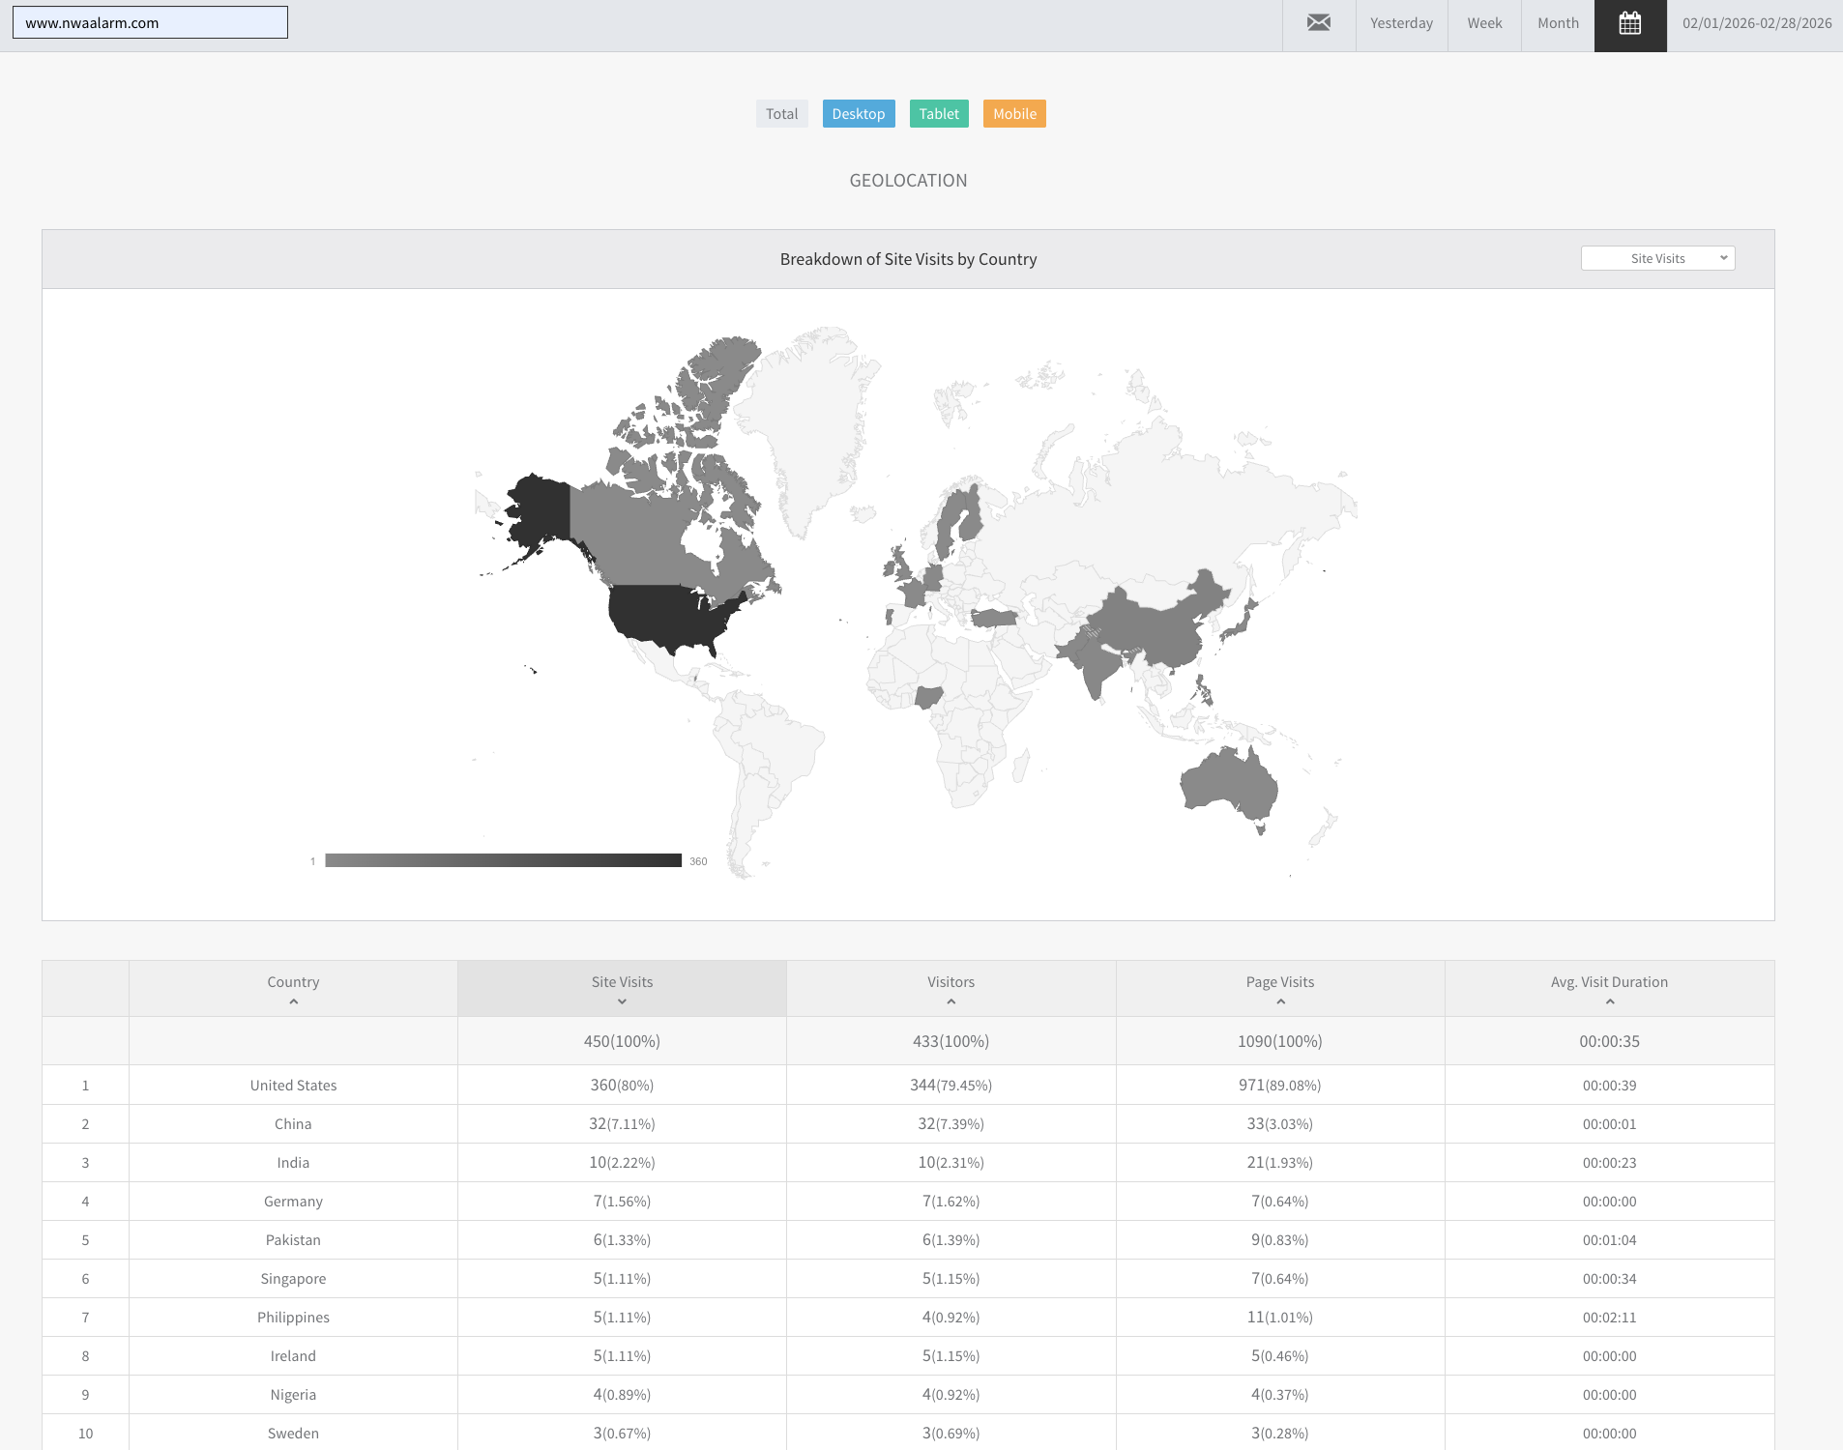Click the Avg. Visit Duration header
This screenshot has width=1843, height=1450.
[1610, 988]
